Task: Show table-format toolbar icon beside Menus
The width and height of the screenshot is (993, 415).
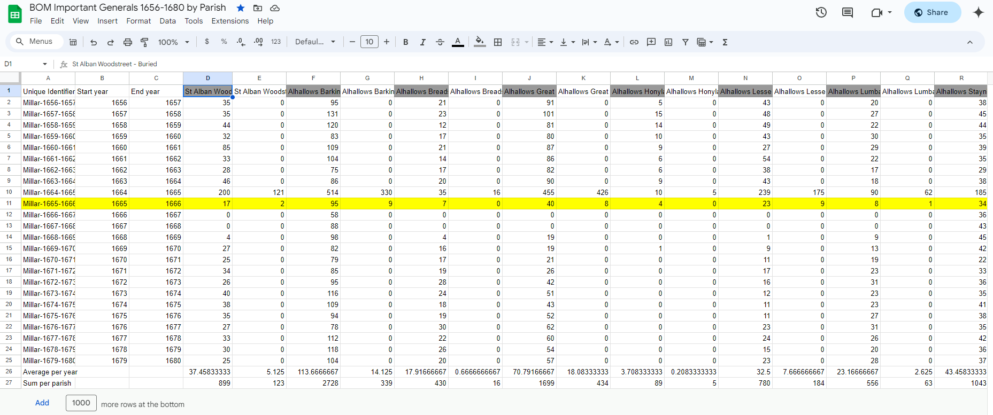Action: [x=73, y=42]
